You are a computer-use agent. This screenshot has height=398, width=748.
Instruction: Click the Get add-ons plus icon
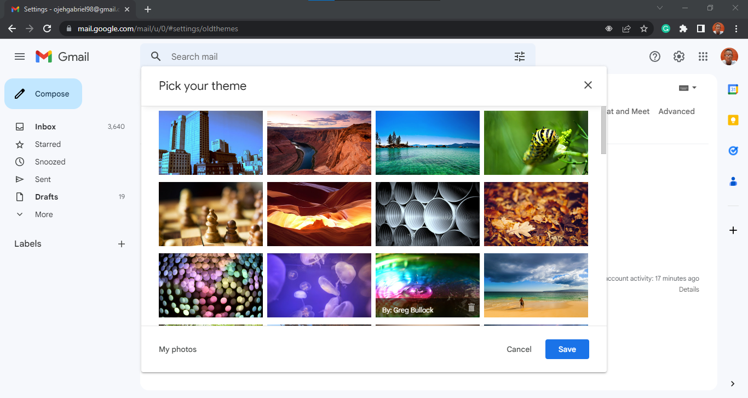pos(733,230)
